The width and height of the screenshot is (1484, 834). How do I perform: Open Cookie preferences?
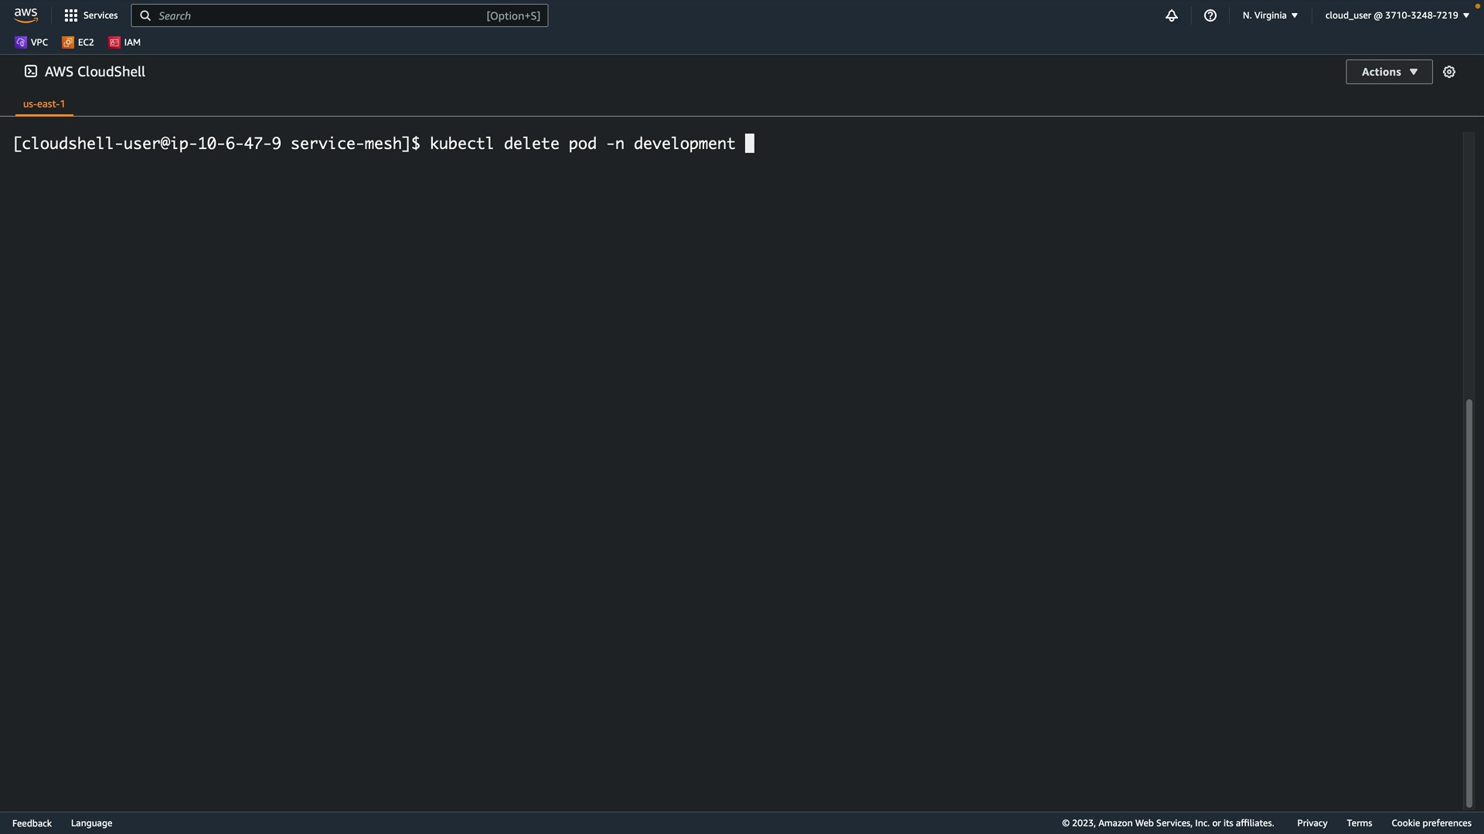1431,823
